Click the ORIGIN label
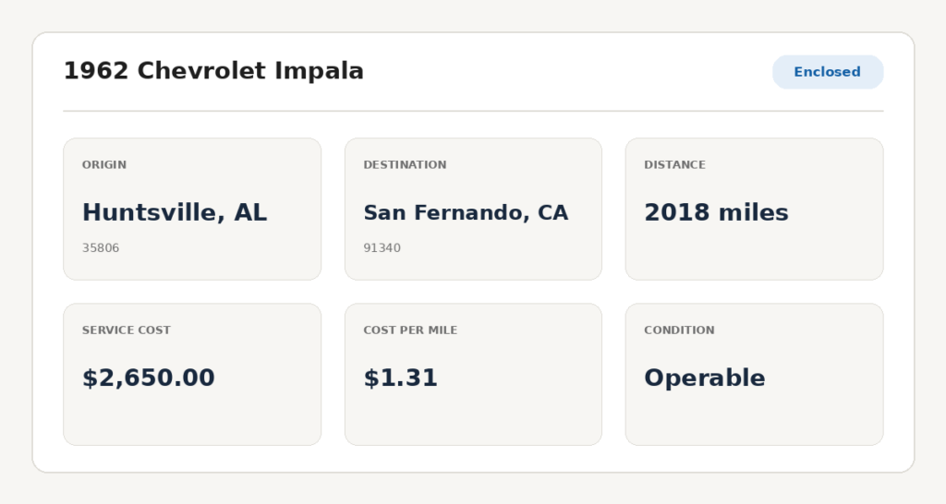 [x=104, y=164]
